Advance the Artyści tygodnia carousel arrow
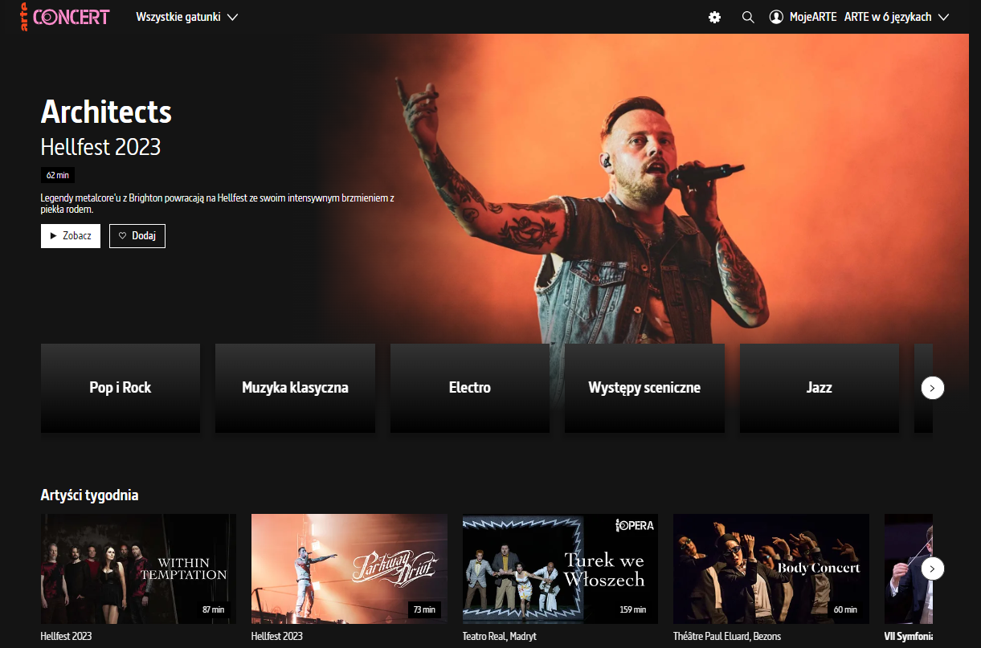The image size is (981, 648). click(932, 569)
